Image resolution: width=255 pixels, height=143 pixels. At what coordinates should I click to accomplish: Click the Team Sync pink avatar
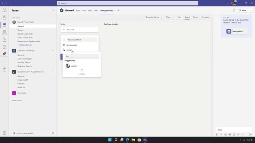[x=14, y=93]
